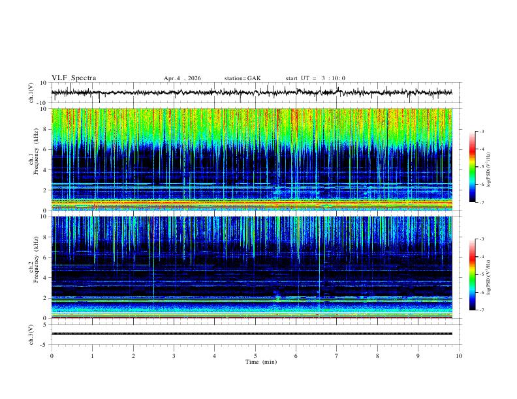Click time axis tick label "1"
517x399 pixels.
point(92,356)
